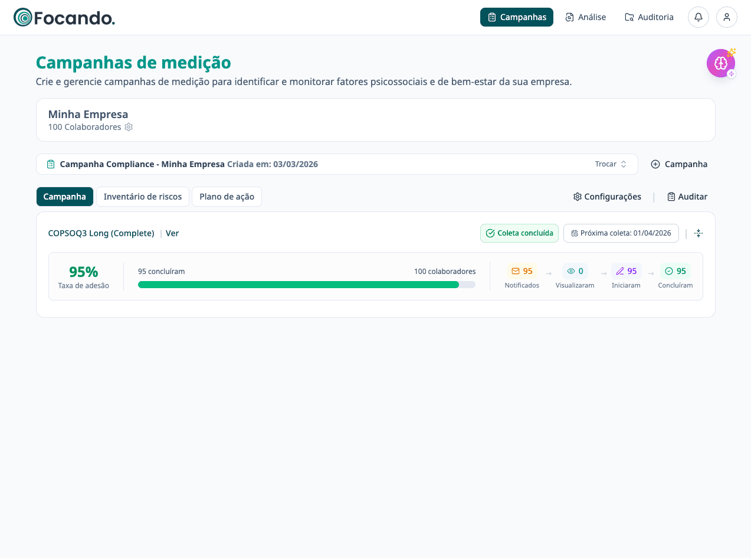
Task: Open the notifications bell icon
Action: pyautogui.click(x=698, y=17)
